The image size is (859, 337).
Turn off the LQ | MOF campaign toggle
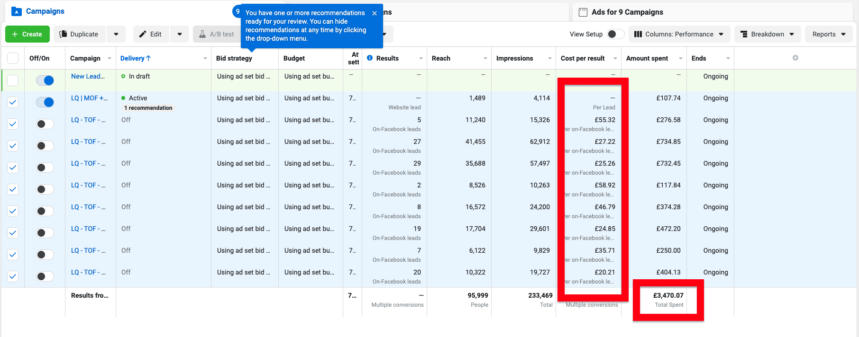pos(46,102)
